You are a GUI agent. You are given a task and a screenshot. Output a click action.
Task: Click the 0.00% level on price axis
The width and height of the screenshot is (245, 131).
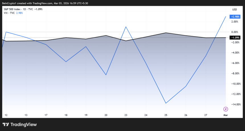pyautogui.click(x=235, y=32)
